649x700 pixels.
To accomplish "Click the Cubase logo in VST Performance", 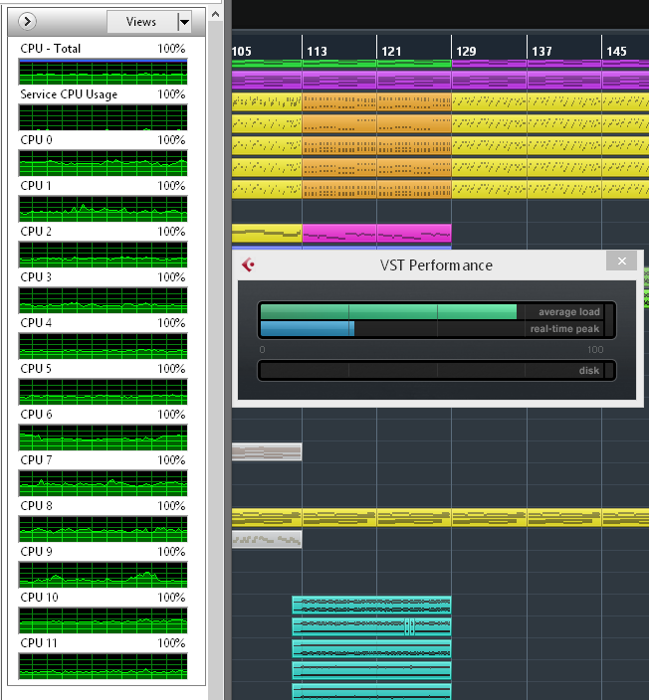I will coord(248,264).
